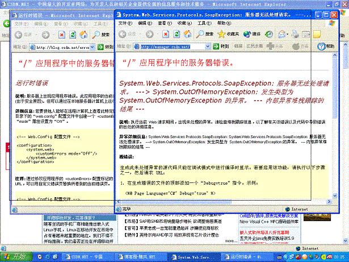Click the clock showing 20:25 in tray

[x=340, y=257]
